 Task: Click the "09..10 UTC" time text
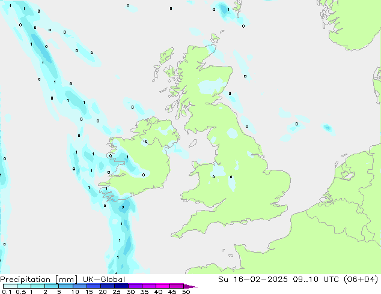[317, 280]
